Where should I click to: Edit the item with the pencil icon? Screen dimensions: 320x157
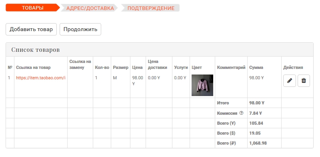pos(289,81)
